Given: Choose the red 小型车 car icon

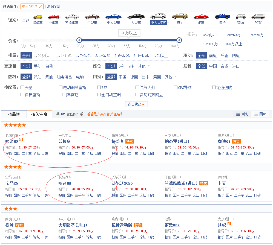Looking at the screenshot, I should point(54,17).
